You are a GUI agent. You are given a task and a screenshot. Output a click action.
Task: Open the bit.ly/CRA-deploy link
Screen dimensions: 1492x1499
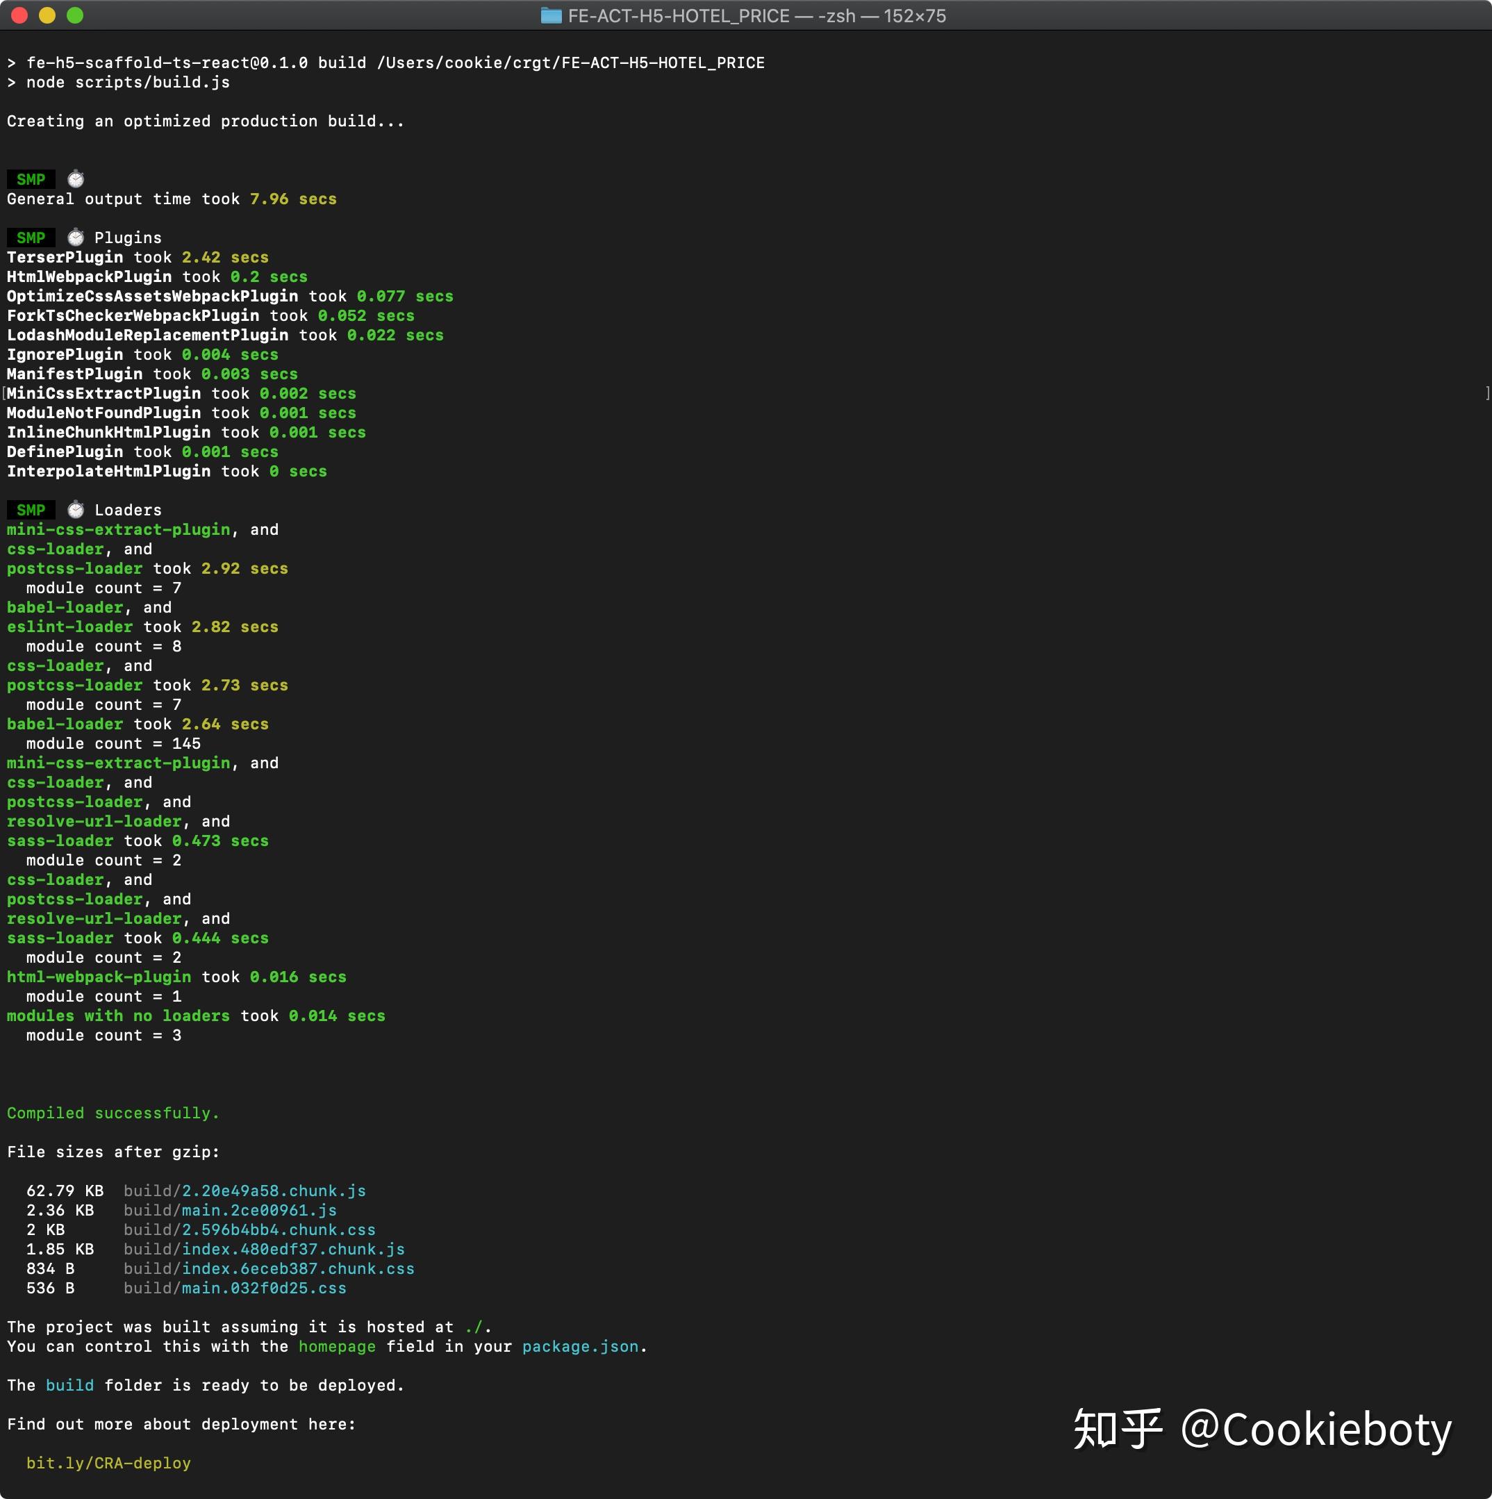point(108,1463)
